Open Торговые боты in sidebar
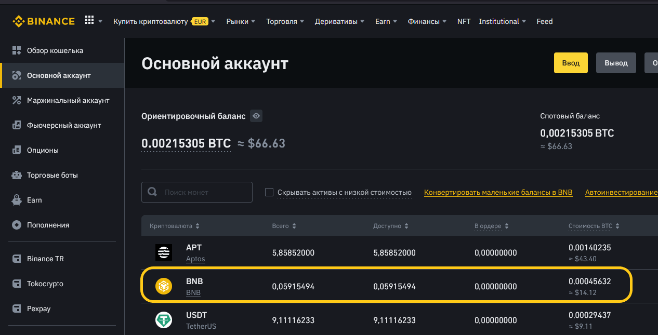Viewport: 658px width, 335px height. pos(52,175)
